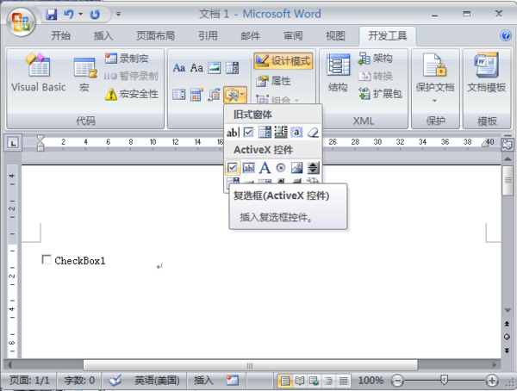Click the vertical scrollbar thumb

tap(508, 180)
